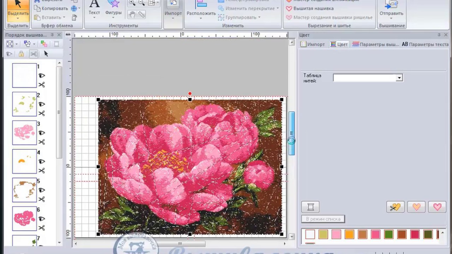
Task: Select sewing order thumbnail 4
Action: 24,162
